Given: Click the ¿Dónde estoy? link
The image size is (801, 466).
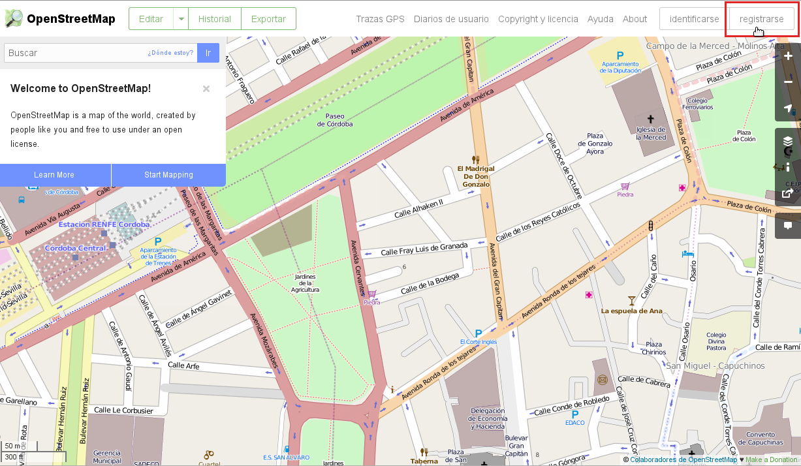Looking at the screenshot, I should coord(170,53).
